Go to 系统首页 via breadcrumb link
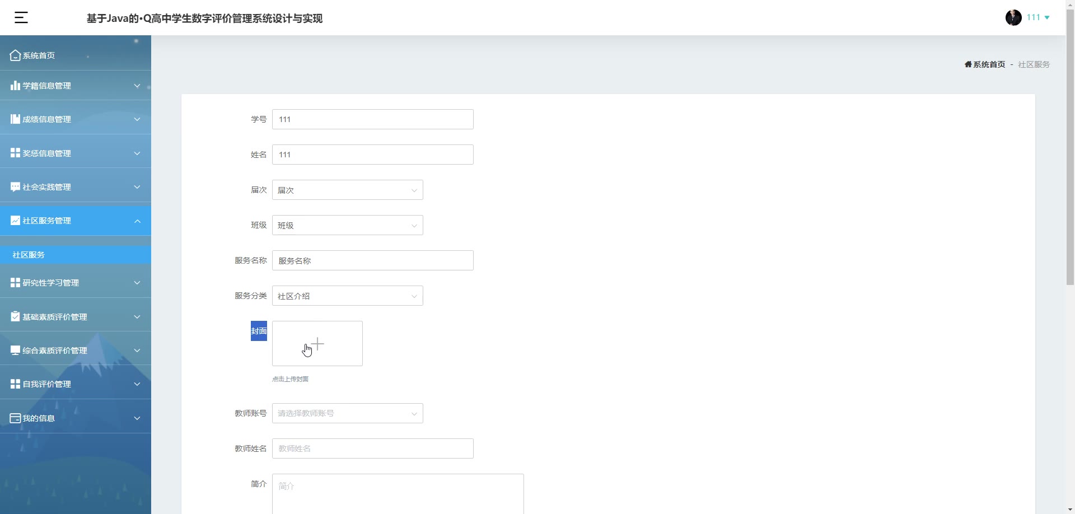 pos(989,64)
